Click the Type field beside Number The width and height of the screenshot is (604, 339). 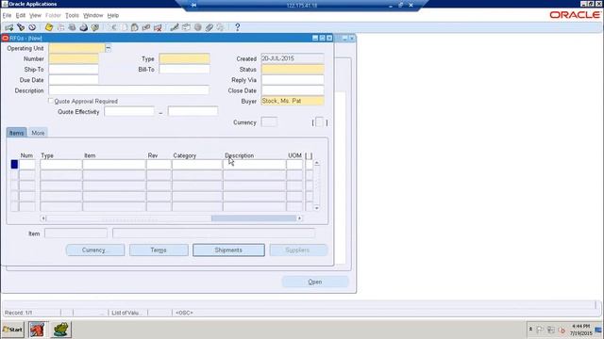pyautogui.click(x=185, y=58)
